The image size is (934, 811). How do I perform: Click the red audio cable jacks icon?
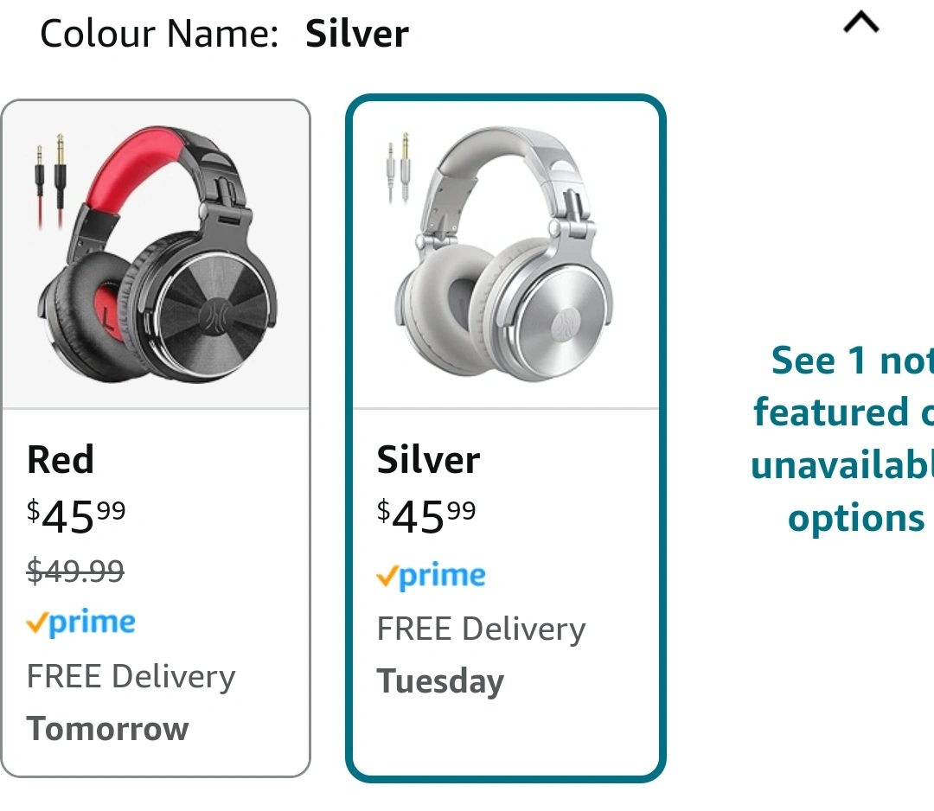tap(50, 181)
